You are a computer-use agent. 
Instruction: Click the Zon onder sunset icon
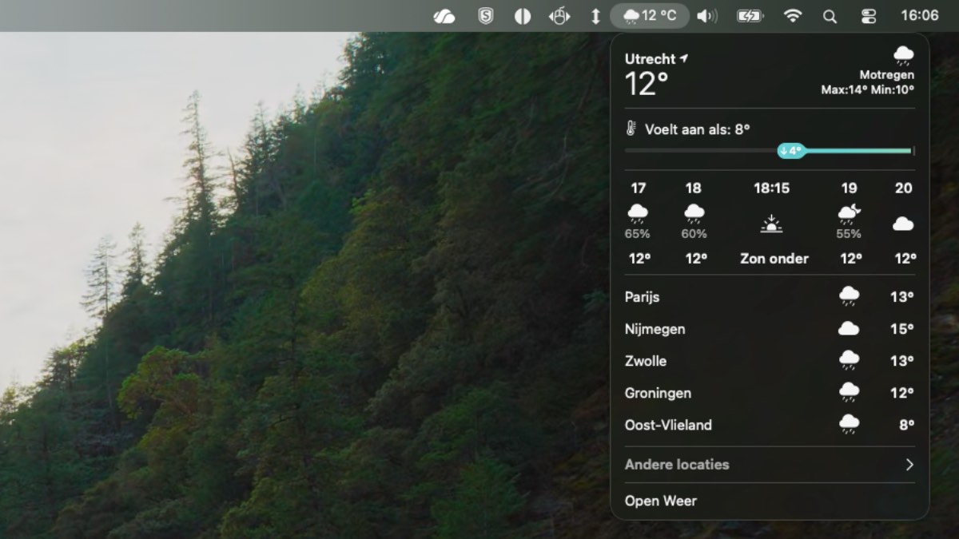click(x=771, y=224)
